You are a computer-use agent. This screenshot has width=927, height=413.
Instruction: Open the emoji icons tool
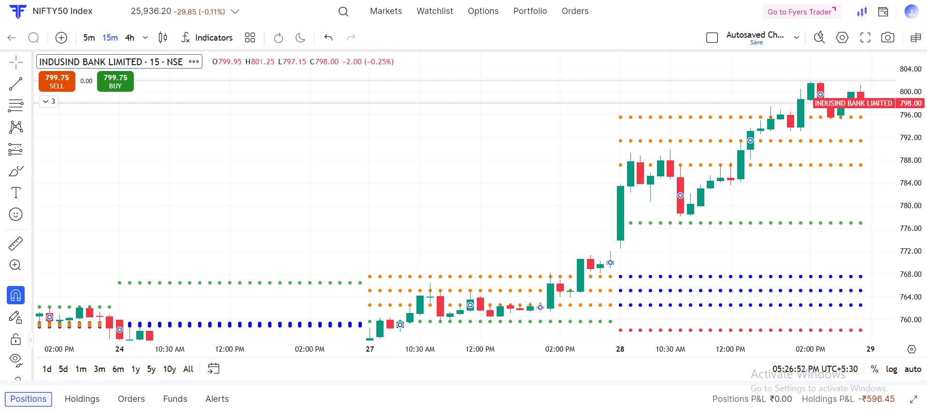tap(16, 214)
